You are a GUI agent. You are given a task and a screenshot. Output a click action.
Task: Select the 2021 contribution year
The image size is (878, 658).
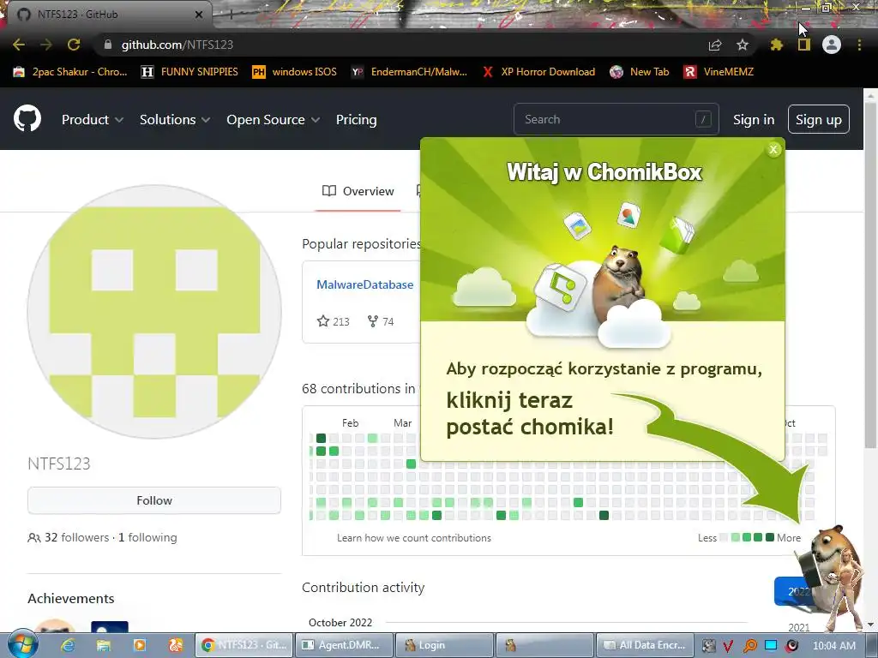coord(799,627)
